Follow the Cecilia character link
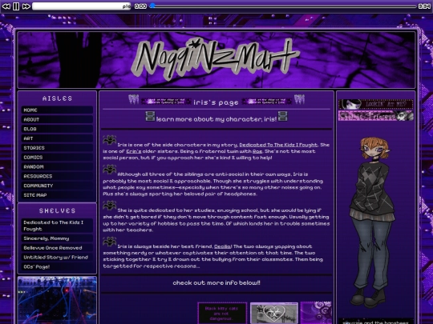The width and height of the screenshot is (433, 324). pyautogui.click(x=222, y=246)
